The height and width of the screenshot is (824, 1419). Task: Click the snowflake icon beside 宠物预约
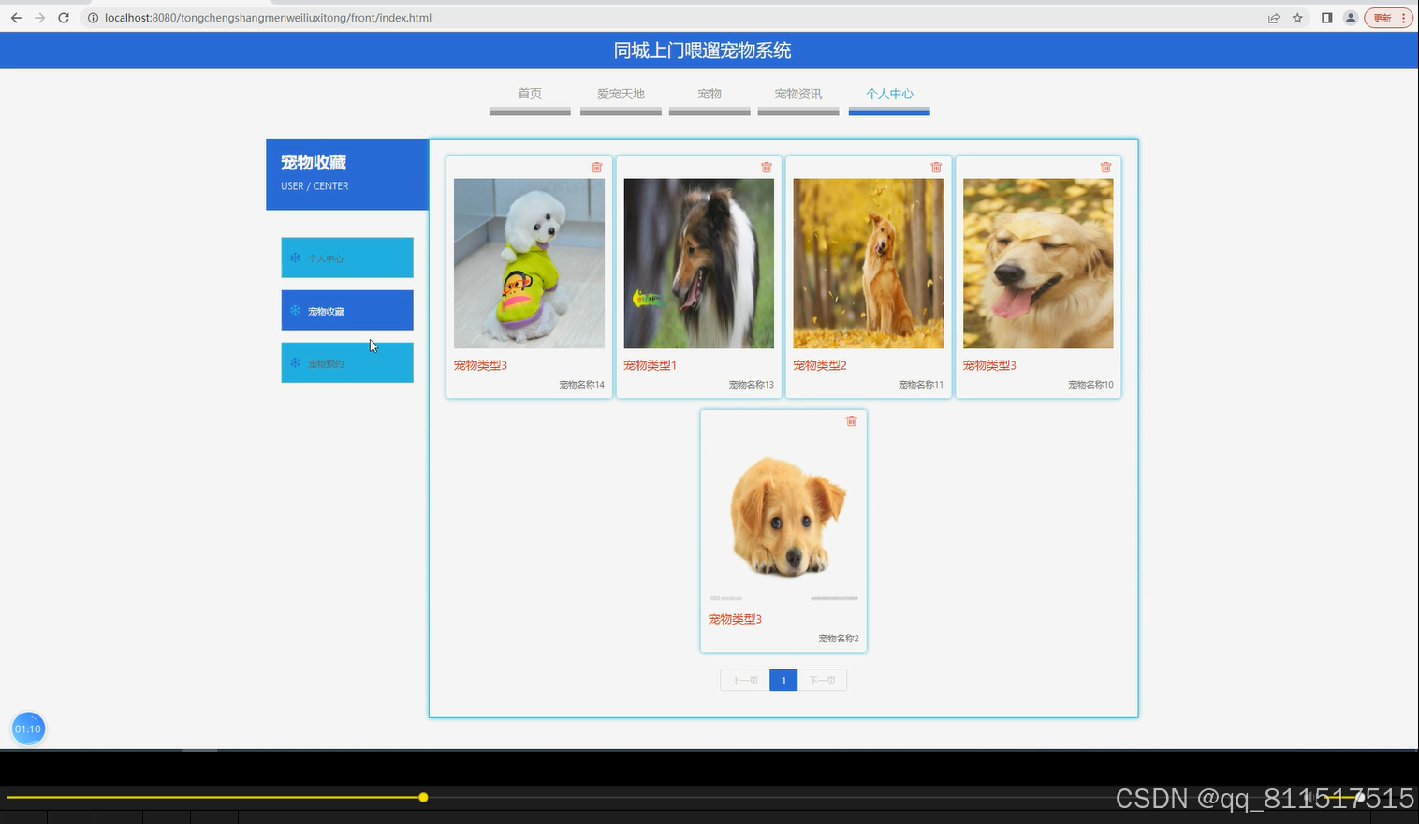pos(295,362)
